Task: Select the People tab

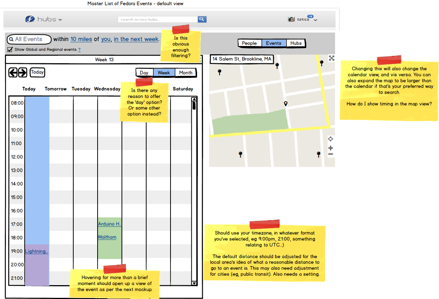Action: 249,43
